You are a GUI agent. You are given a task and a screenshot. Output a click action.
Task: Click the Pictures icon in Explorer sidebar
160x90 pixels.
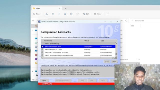click(36, 51)
